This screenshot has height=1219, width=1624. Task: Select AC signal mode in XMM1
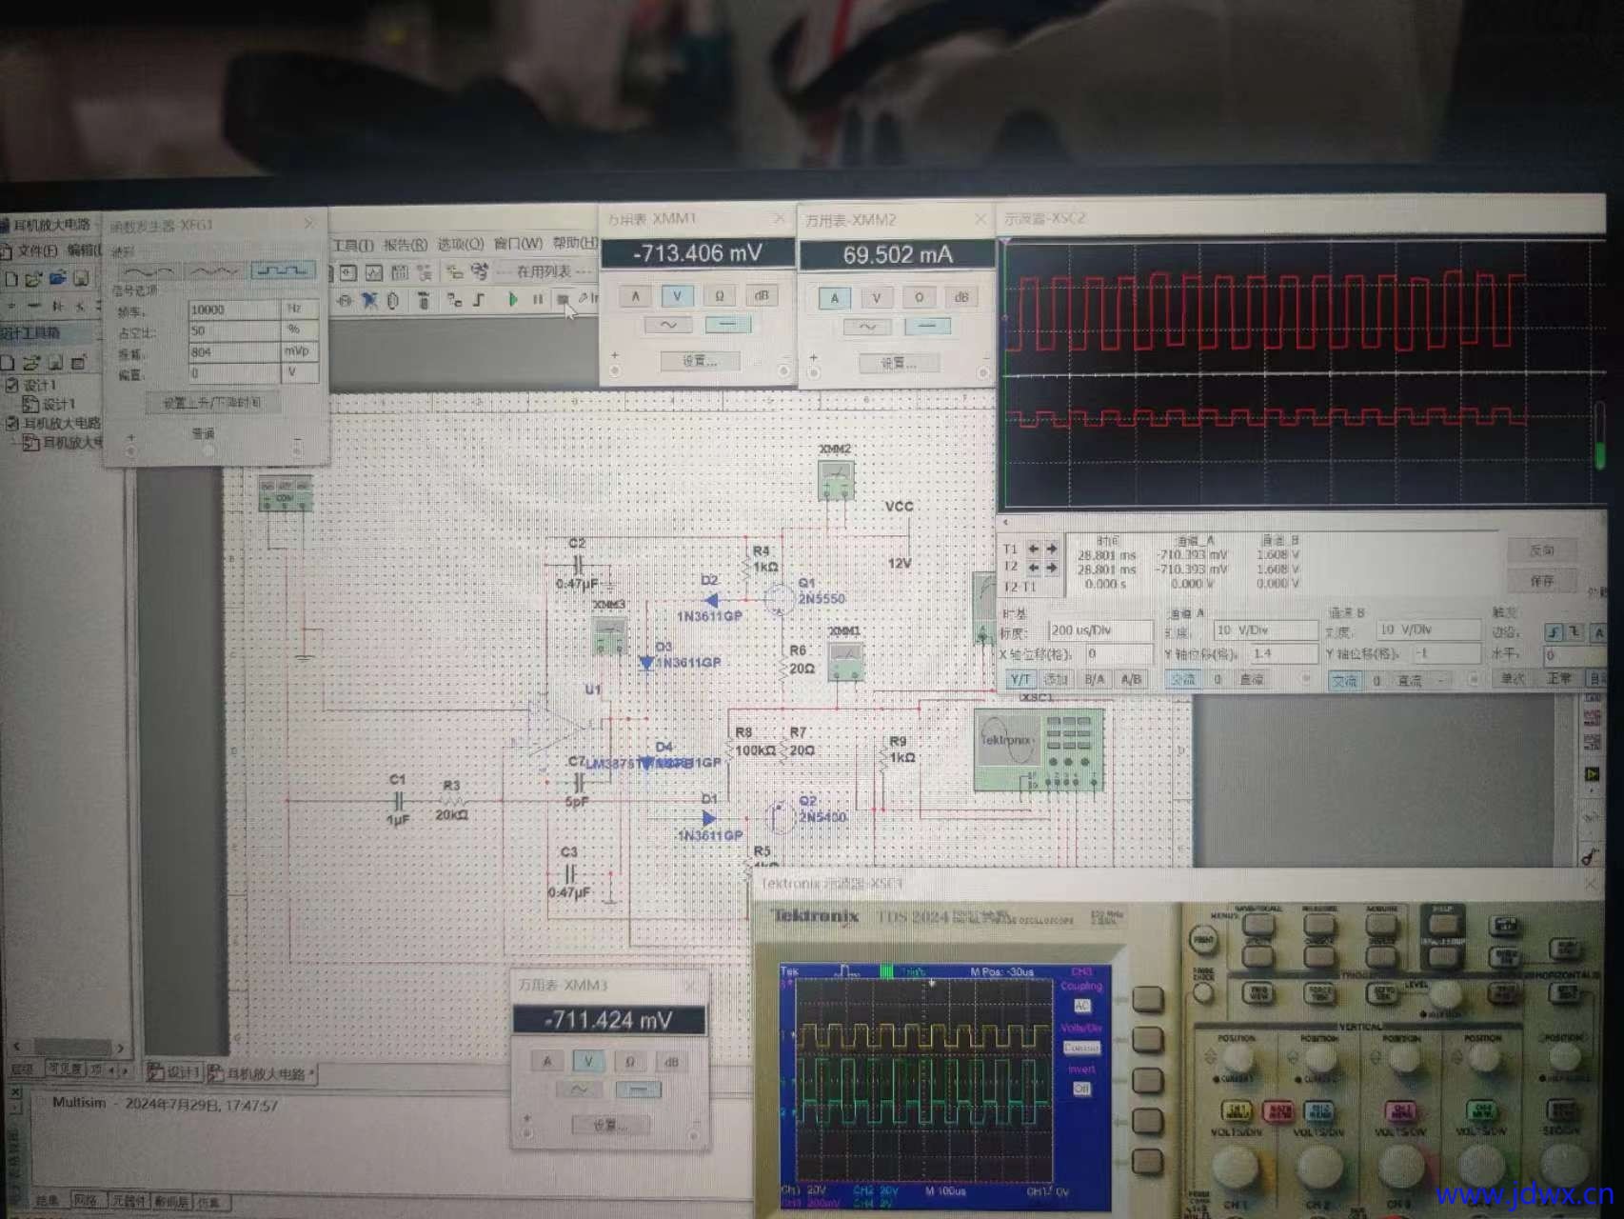point(668,325)
